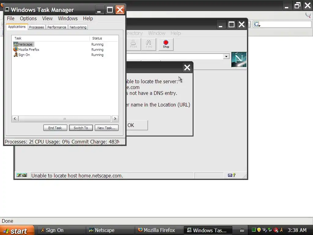Click Netscape's status message 'Unable to locate host'

pyautogui.click(x=77, y=176)
